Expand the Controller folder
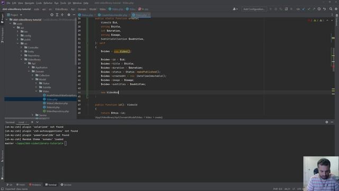 coord(21,47)
